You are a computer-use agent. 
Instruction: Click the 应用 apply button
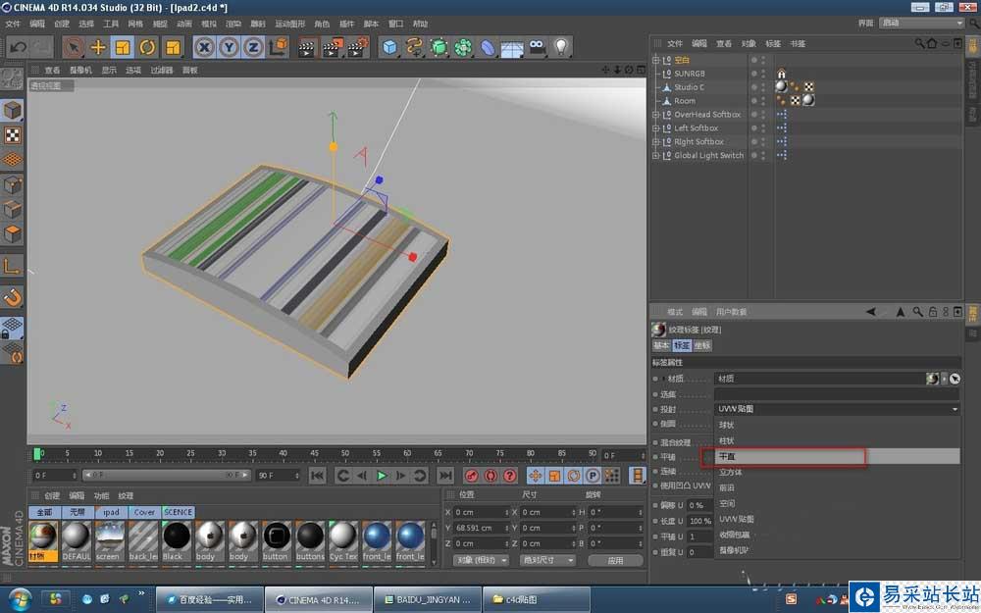[614, 560]
